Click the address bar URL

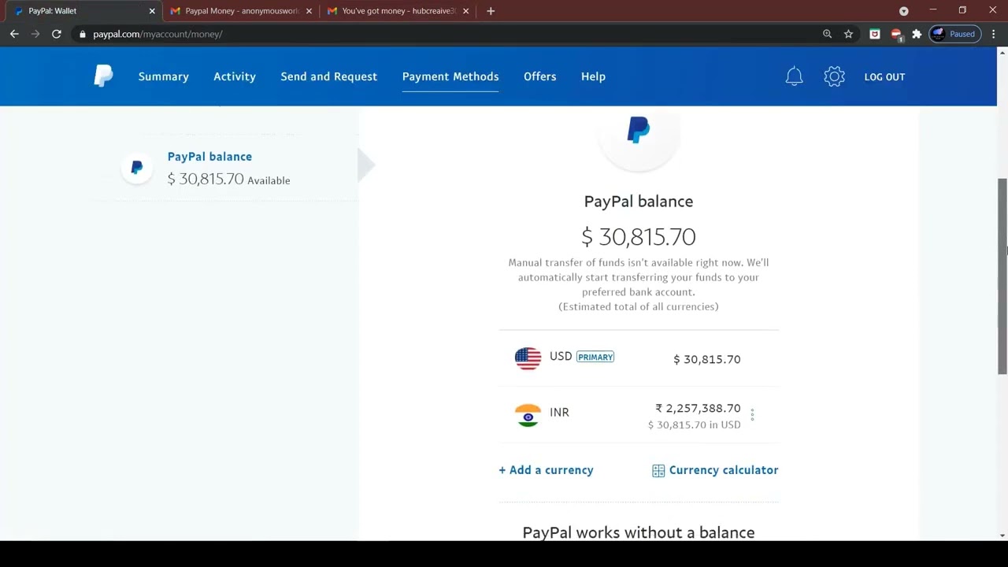tap(157, 34)
